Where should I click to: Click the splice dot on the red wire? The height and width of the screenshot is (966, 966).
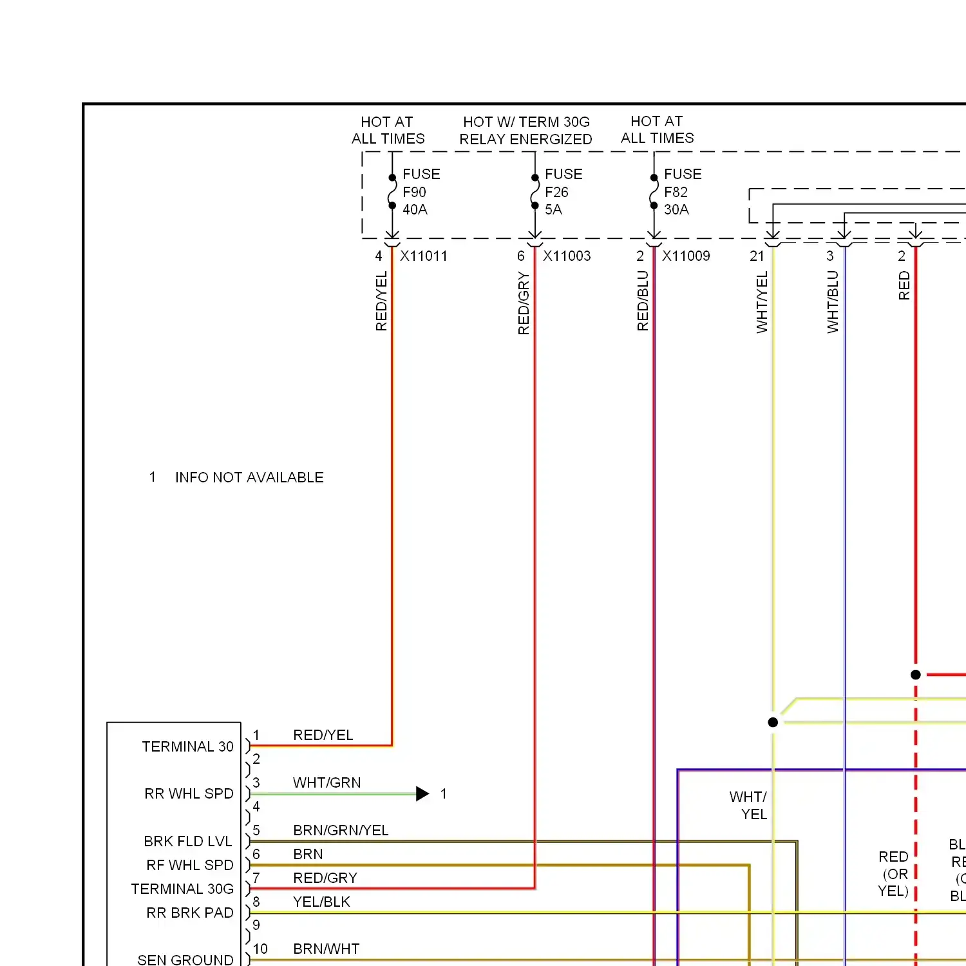916,675
